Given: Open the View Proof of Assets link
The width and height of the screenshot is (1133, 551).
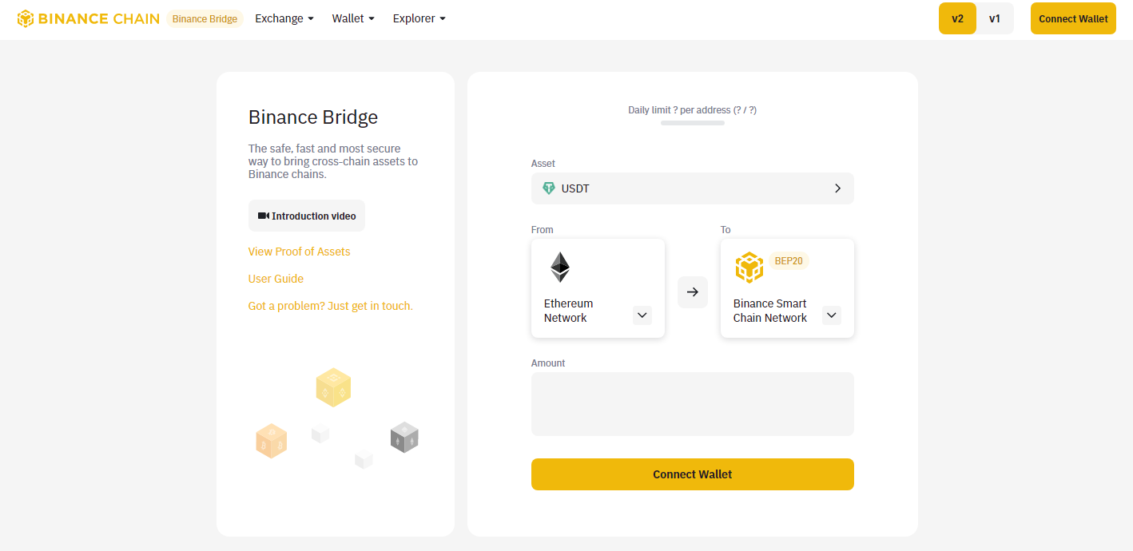Looking at the screenshot, I should [300, 252].
